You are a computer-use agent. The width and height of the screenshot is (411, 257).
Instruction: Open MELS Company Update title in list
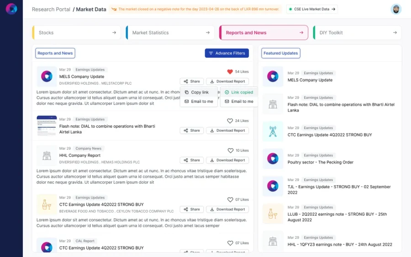82,77
